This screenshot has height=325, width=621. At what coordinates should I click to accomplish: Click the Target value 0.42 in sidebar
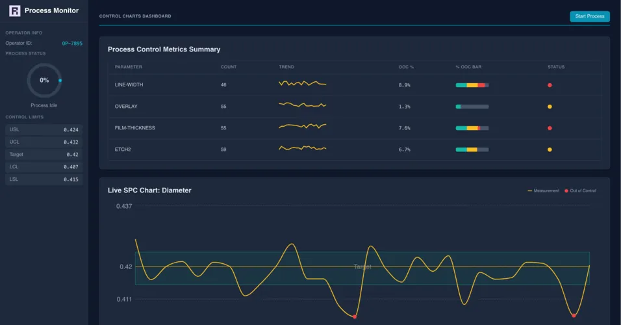[72, 155]
